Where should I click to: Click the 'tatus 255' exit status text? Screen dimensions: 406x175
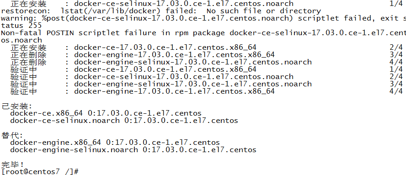(21, 26)
